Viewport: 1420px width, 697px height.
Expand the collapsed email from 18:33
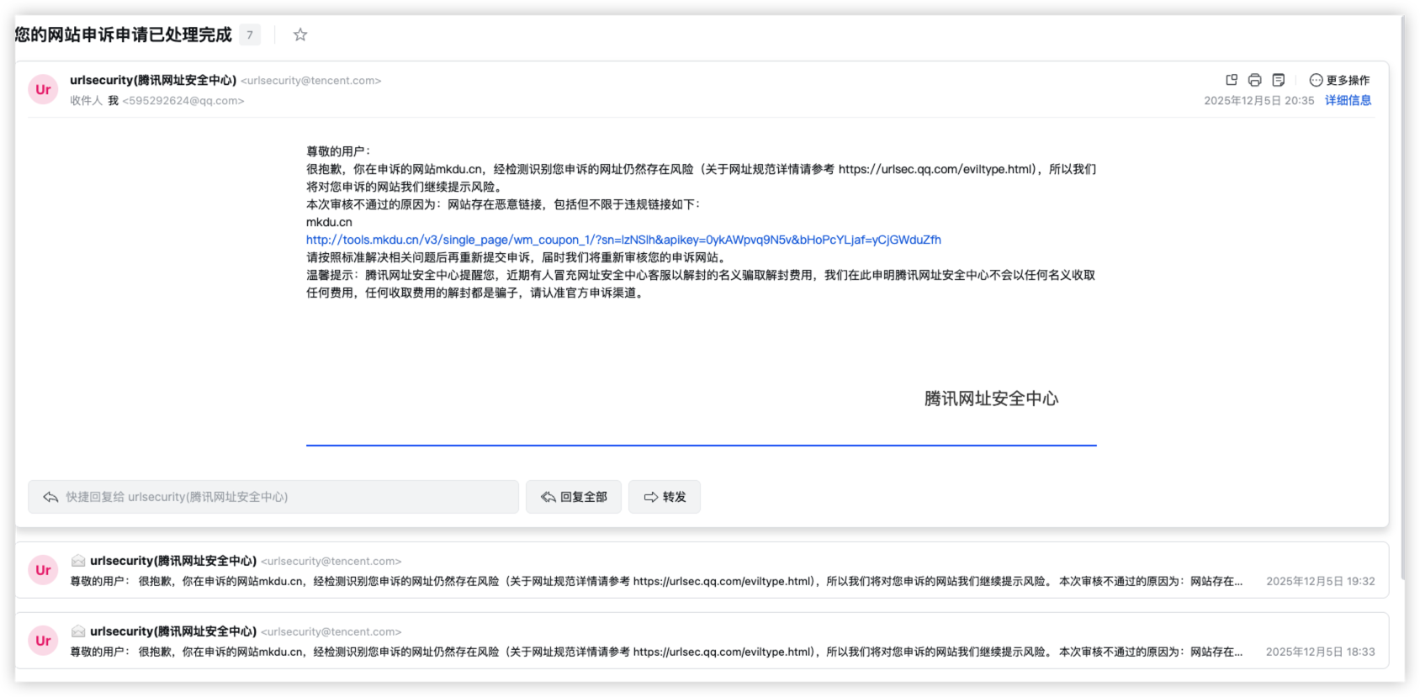click(702, 641)
